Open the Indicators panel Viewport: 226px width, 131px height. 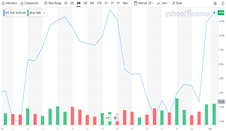[9, 3]
